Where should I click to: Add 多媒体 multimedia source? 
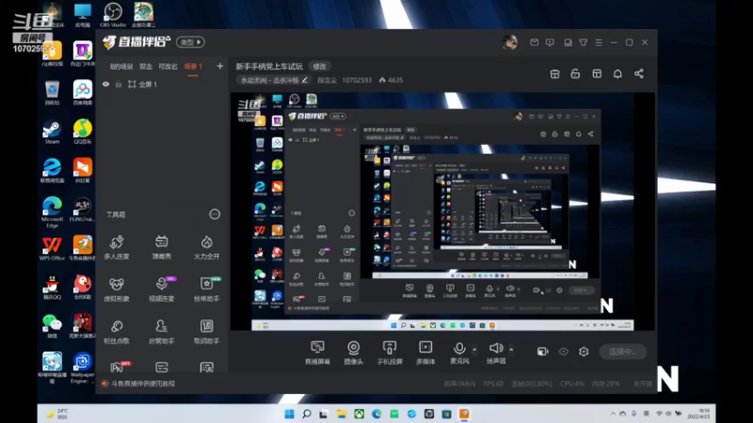click(x=425, y=352)
